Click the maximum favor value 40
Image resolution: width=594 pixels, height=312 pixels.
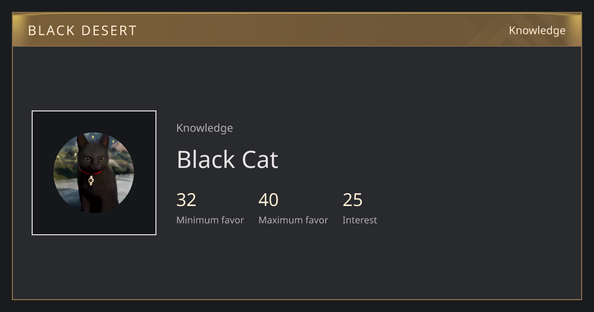point(268,200)
